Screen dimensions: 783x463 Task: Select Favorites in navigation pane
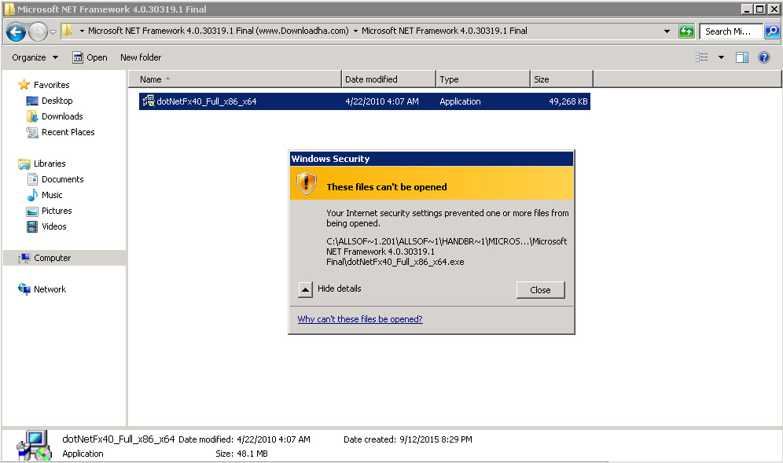coord(44,85)
